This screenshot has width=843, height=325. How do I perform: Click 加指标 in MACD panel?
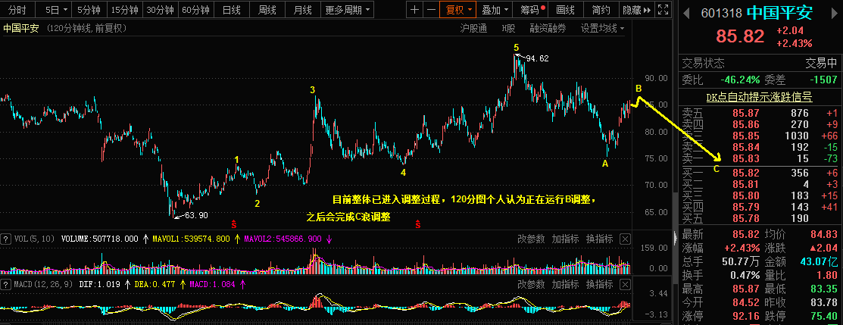(565, 285)
